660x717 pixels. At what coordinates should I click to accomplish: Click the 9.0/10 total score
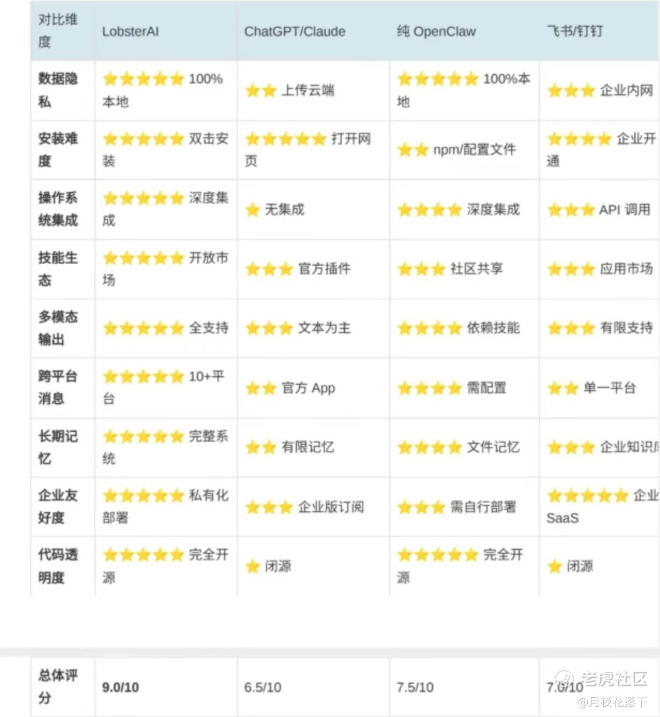tap(121, 687)
